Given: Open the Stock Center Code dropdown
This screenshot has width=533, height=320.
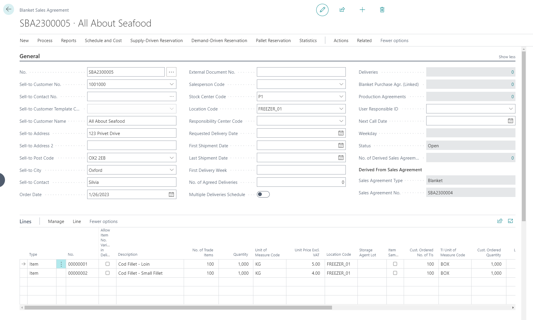Looking at the screenshot, I should [341, 97].
